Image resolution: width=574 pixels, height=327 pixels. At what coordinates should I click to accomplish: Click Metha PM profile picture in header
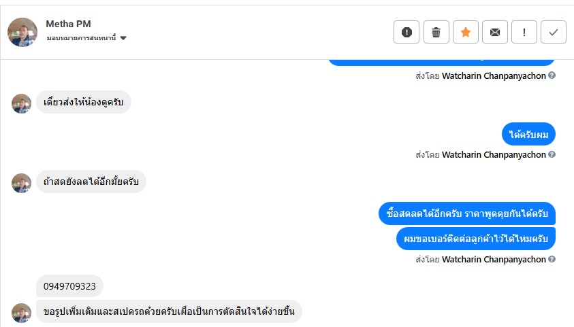tap(22, 32)
